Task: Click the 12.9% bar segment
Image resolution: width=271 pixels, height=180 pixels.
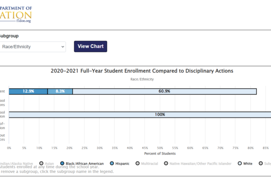Action: coord(28,91)
